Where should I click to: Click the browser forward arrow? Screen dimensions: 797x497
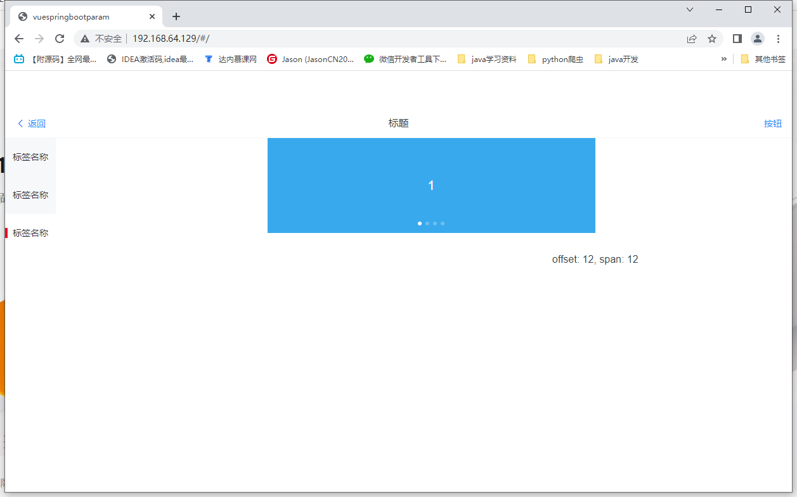click(x=39, y=39)
